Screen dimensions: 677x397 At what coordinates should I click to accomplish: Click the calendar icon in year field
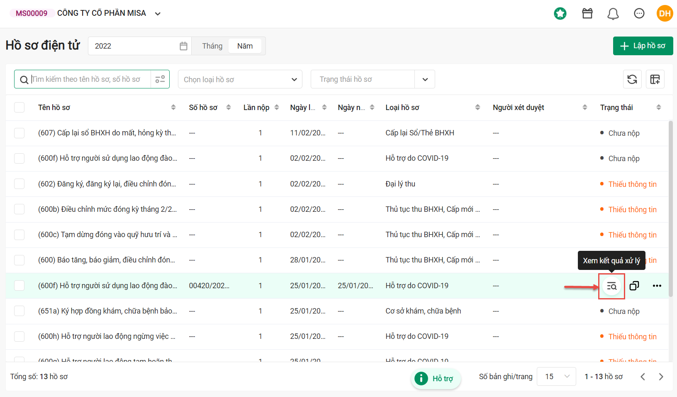[183, 46]
